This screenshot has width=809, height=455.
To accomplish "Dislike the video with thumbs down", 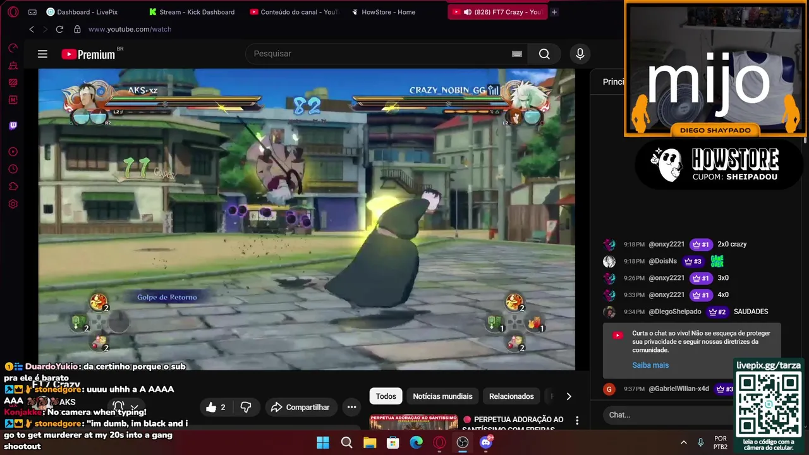I will click(246, 408).
